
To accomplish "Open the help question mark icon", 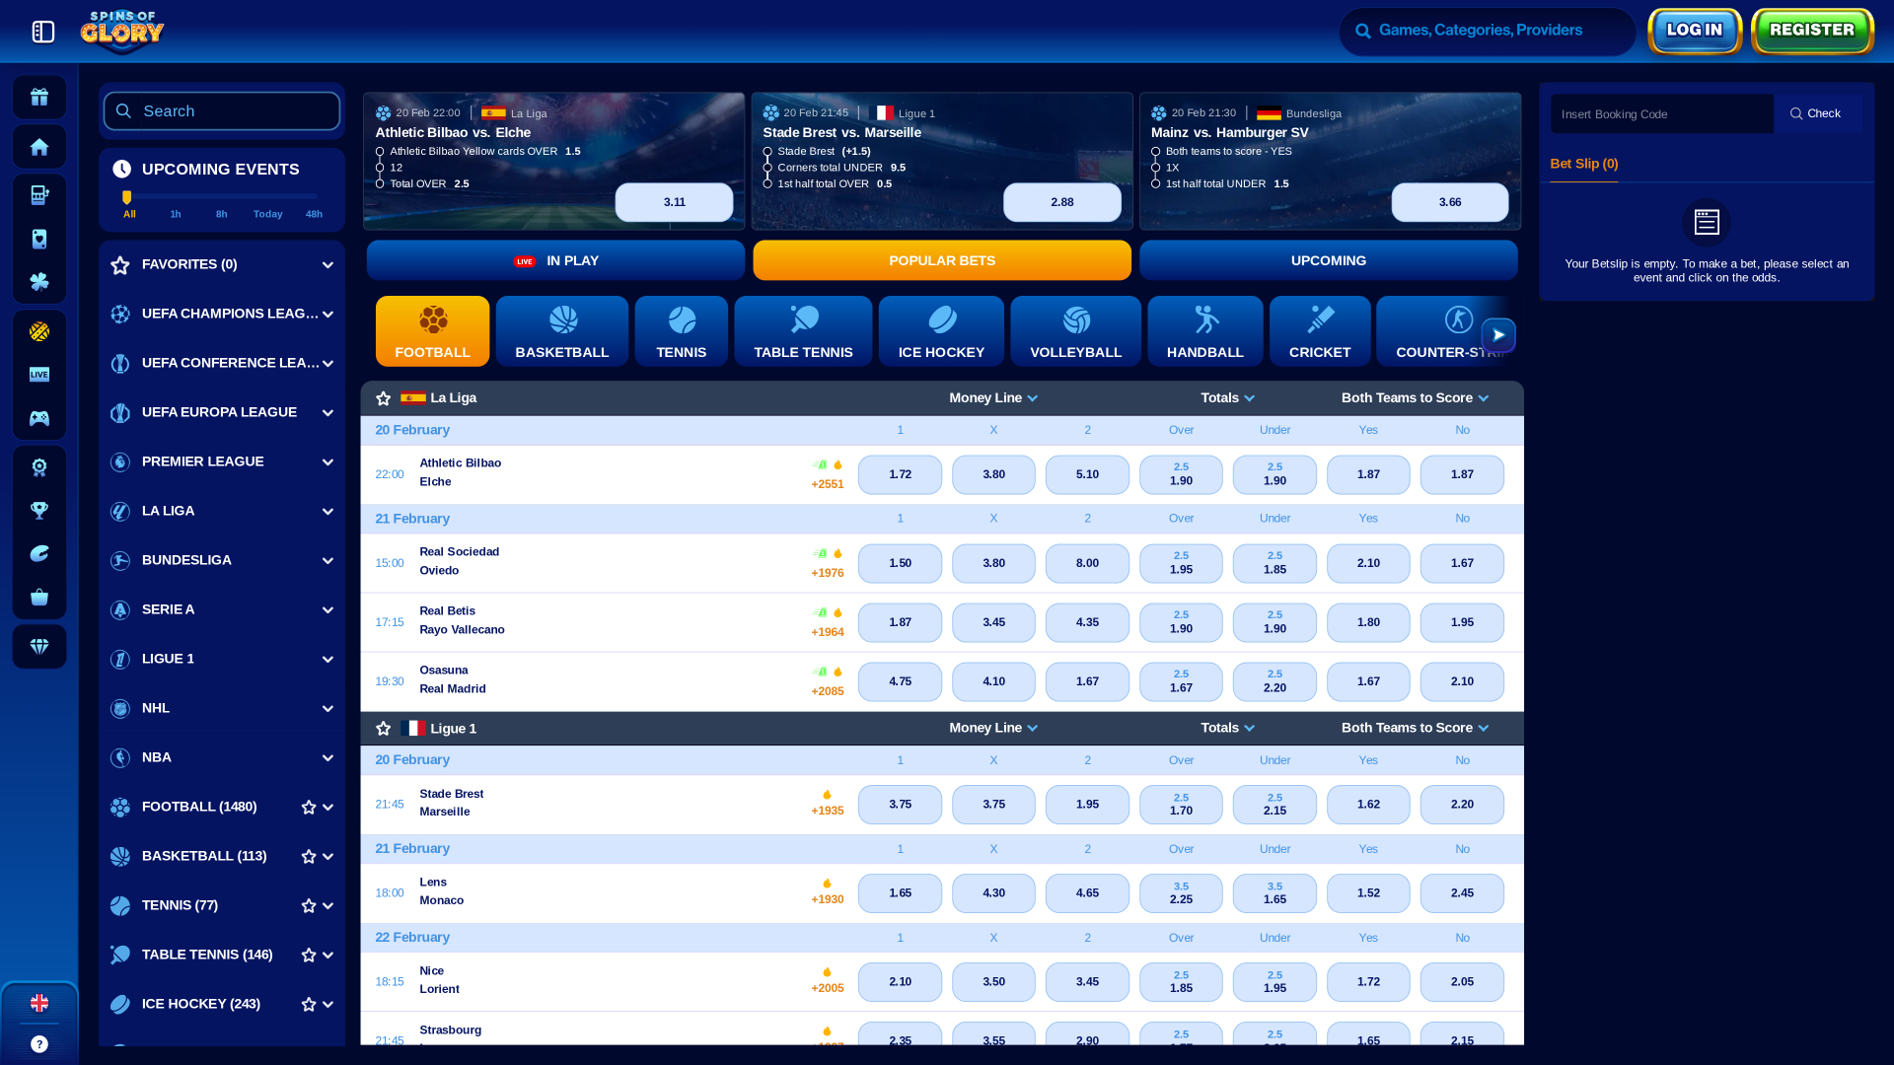I will point(39,1043).
